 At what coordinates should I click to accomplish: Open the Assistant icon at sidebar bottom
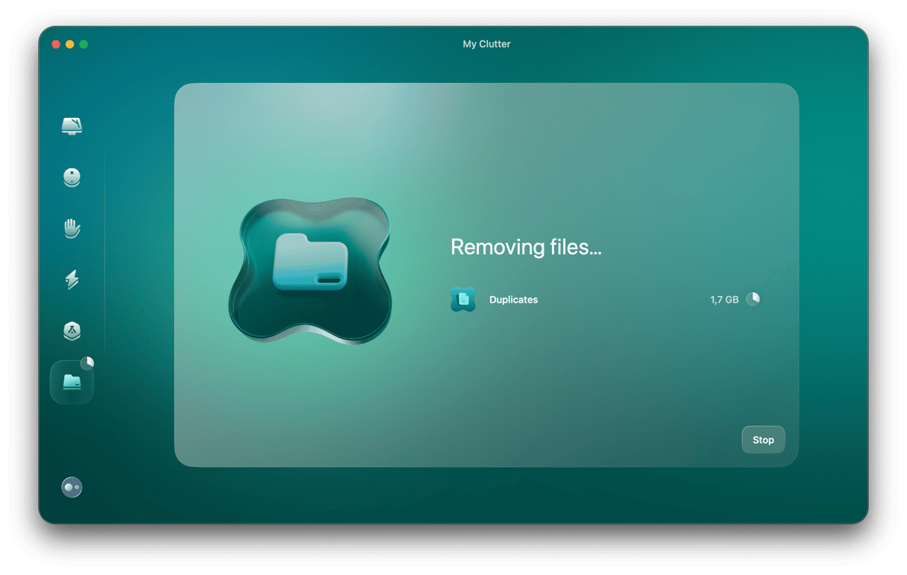coord(72,488)
